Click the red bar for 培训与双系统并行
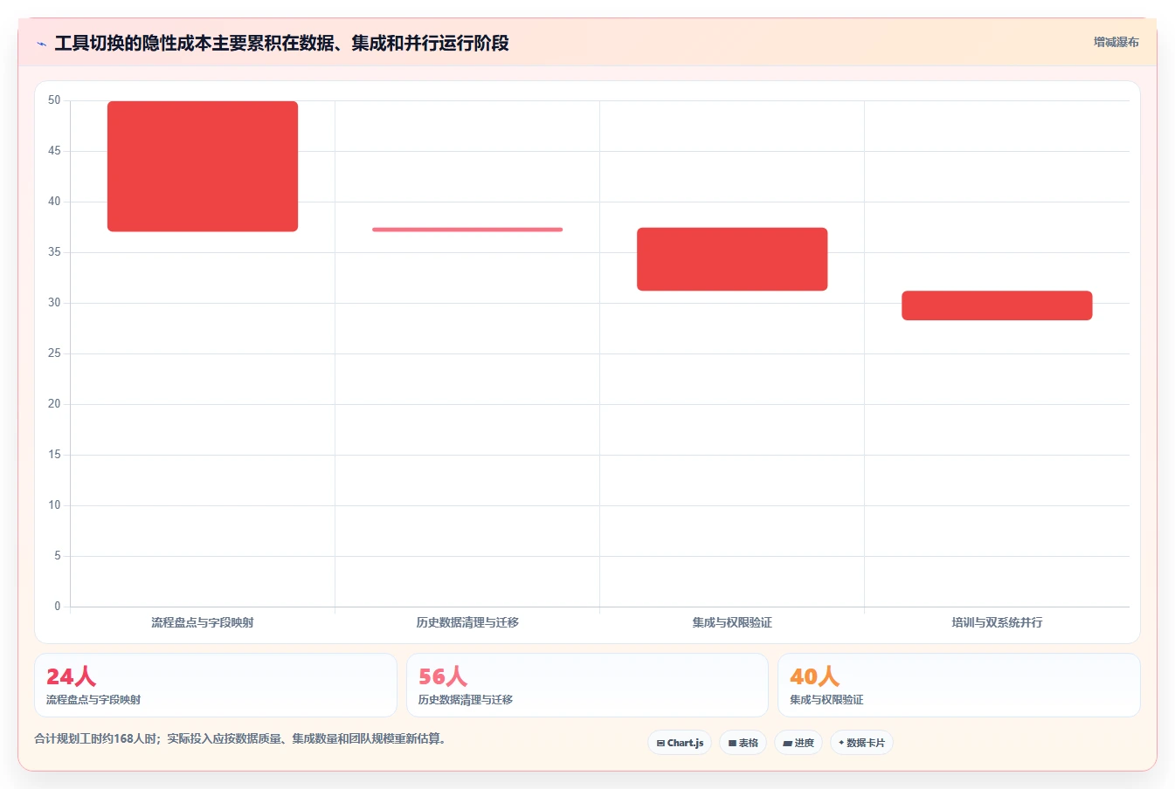Screen dimensions: 1175x789 [x=997, y=305]
